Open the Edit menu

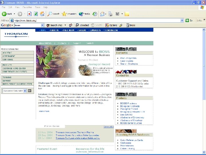tap(10, 7)
